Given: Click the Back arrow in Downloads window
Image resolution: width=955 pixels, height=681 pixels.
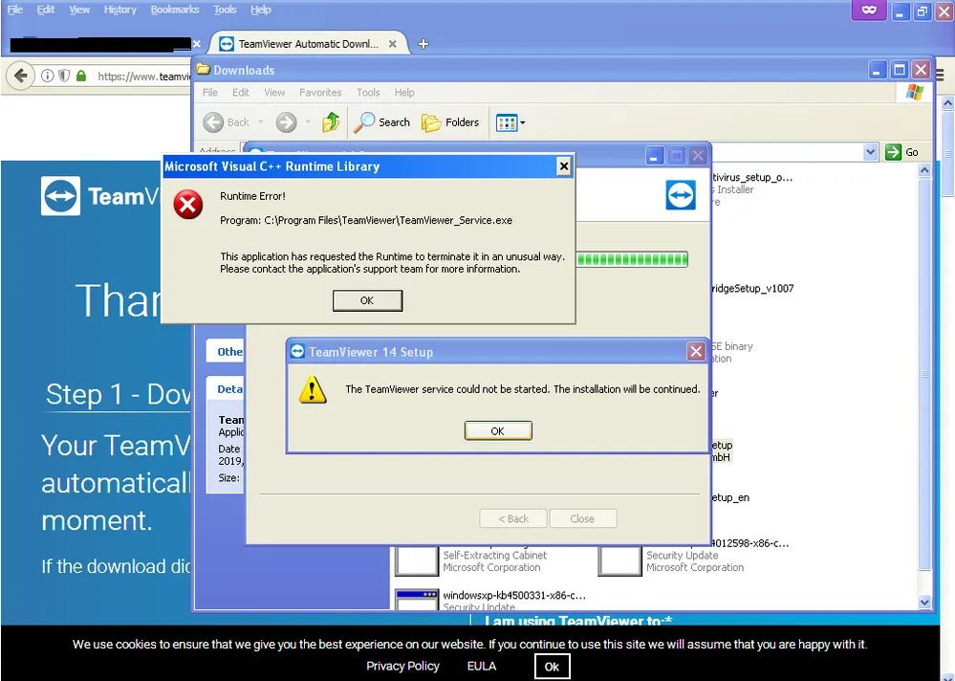Looking at the screenshot, I should click(213, 122).
